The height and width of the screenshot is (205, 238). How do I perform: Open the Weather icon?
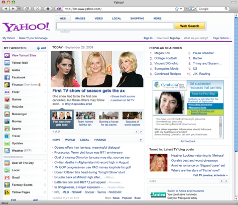tap(7, 151)
